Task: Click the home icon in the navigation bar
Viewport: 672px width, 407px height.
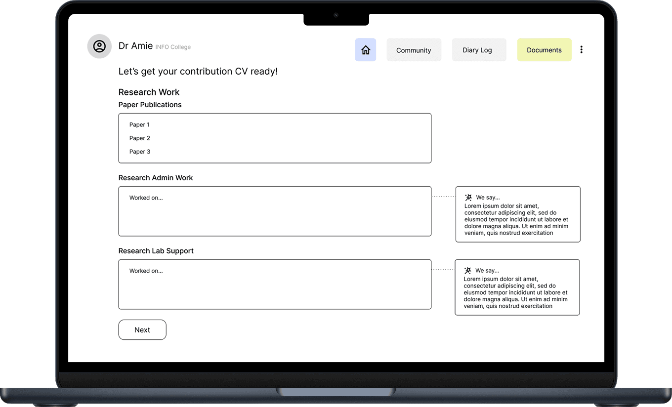Action: pos(365,50)
